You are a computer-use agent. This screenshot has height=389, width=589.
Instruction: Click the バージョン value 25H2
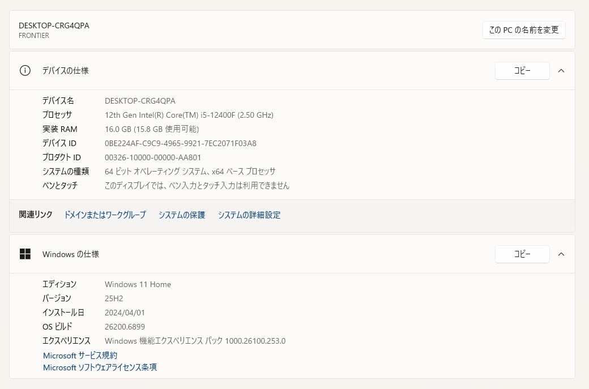click(114, 299)
